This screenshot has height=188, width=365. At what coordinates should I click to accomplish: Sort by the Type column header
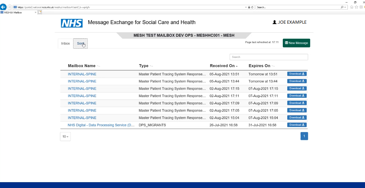point(143,66)
